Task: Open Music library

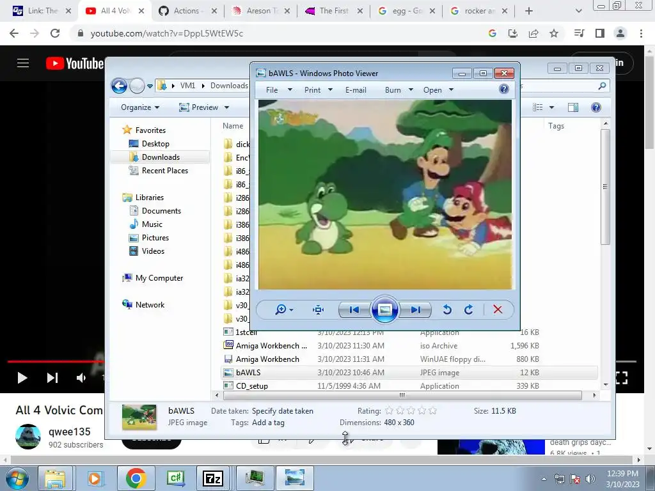Action: click(x=146, y=224)
